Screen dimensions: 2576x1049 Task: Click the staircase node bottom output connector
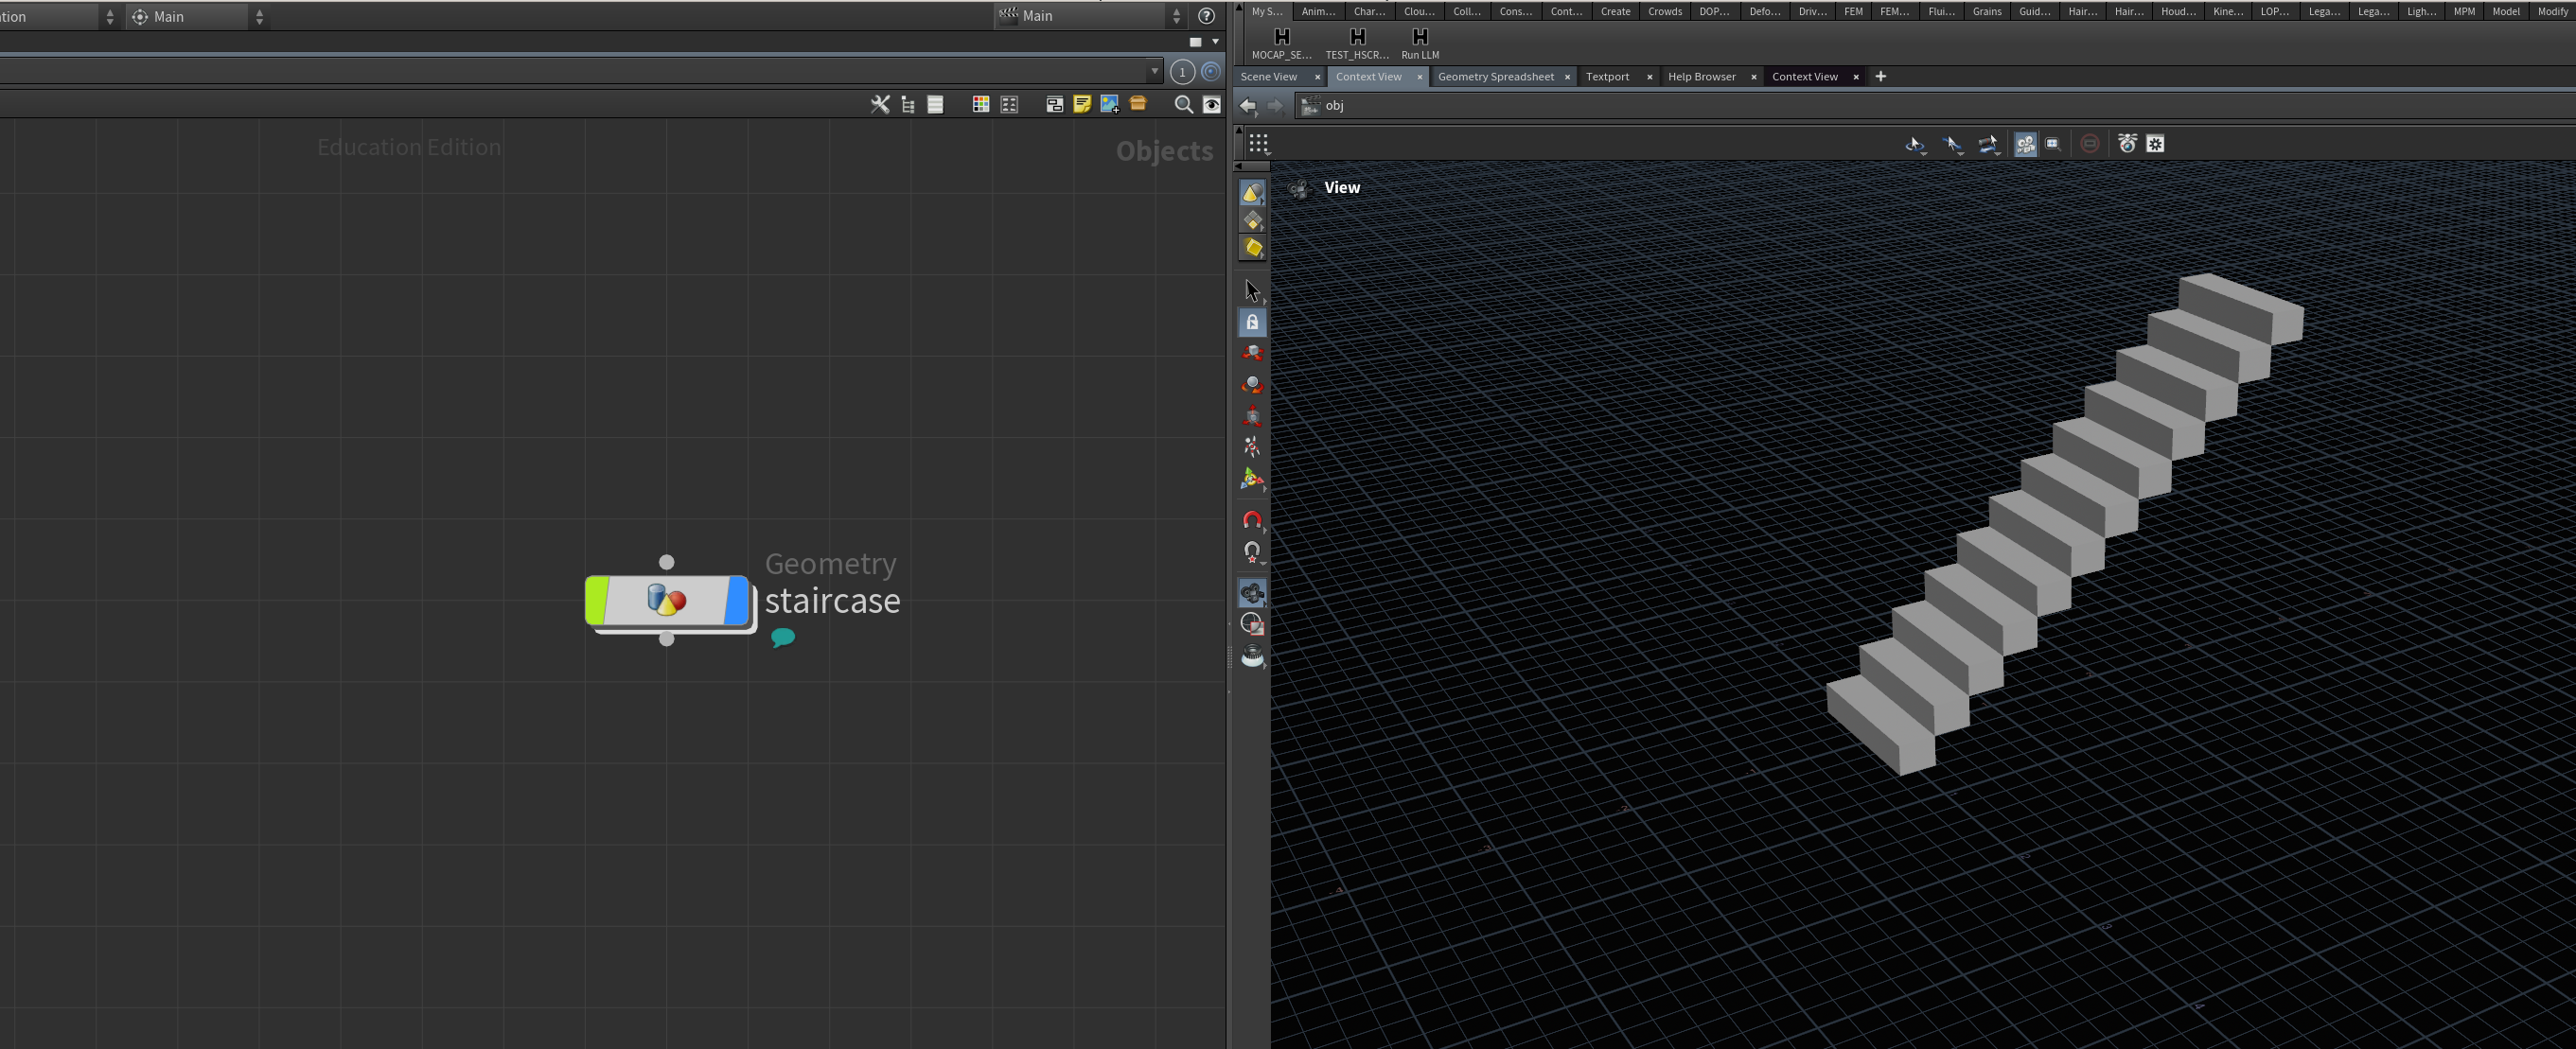(667, 639)
